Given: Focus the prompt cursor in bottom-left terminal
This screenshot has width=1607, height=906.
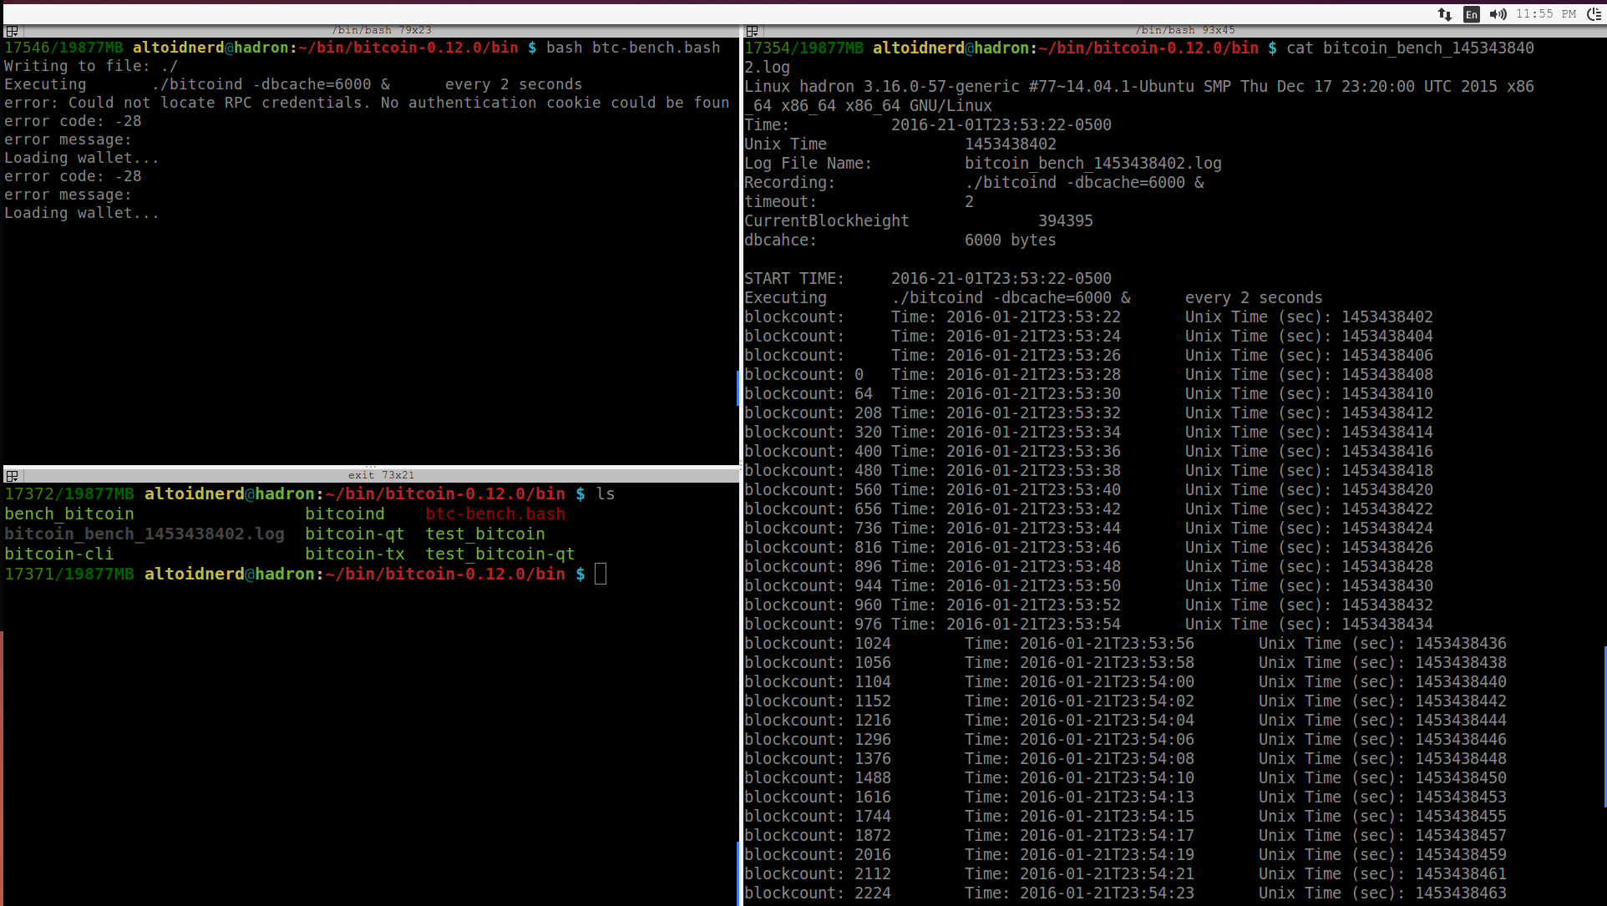Looking at the screenshot, I should (x=601, y=574).
